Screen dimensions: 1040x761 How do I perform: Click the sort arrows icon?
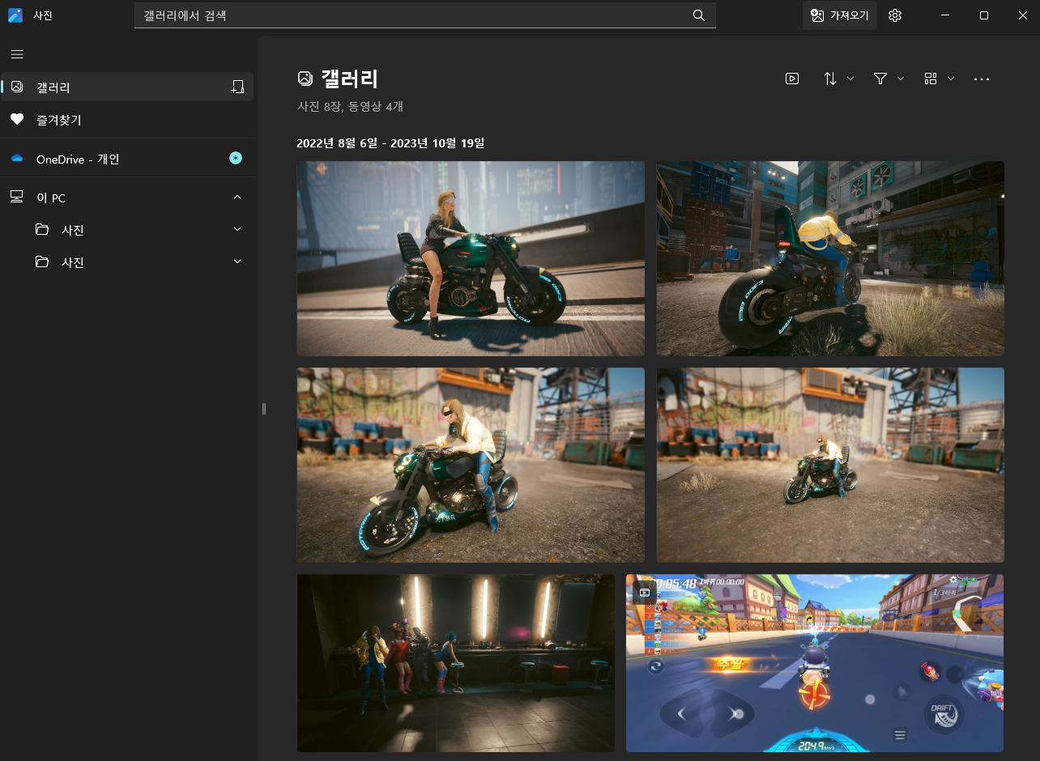click(x=830, y=79)
